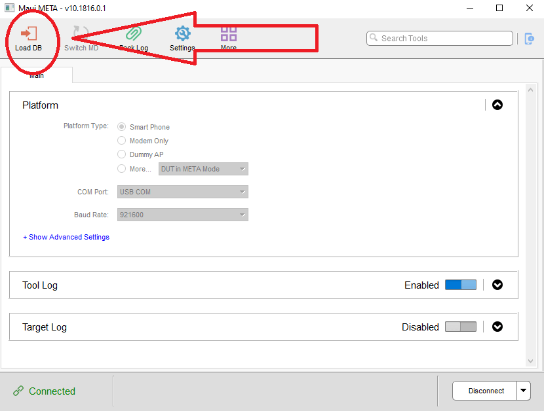Click the Baud Rate label

pyautogui.click(x=91, y=215)
